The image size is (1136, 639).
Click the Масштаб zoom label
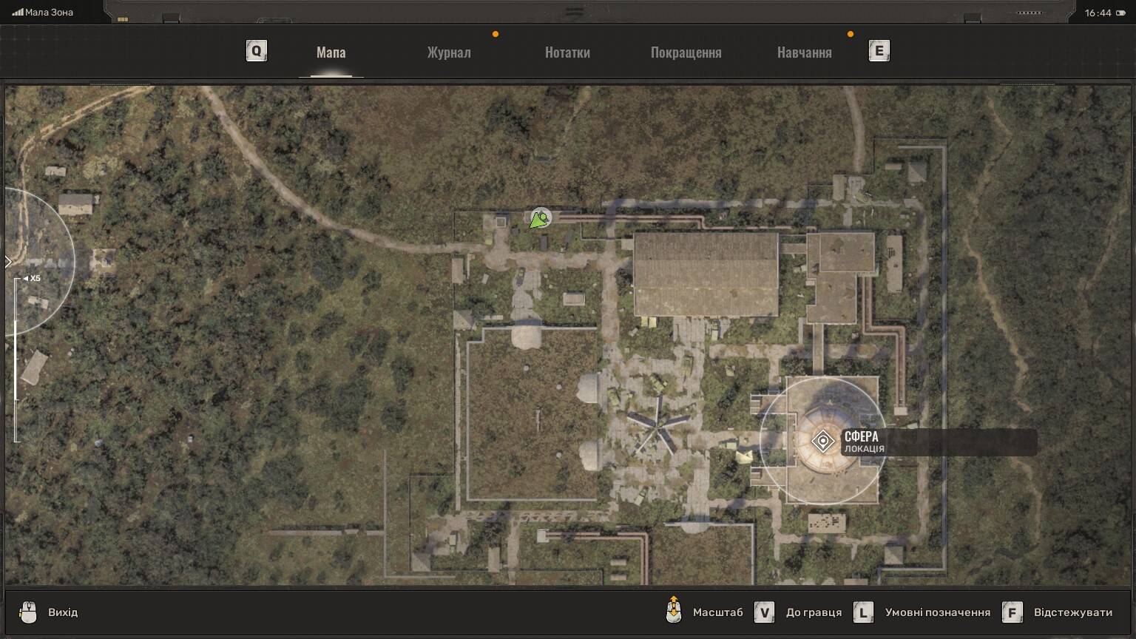pyautogui.click(x=717, y=612)
